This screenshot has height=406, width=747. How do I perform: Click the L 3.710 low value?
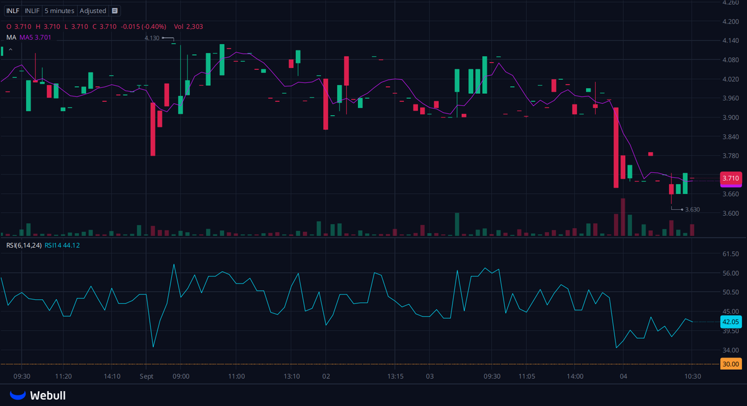click(x=77, y=26)
